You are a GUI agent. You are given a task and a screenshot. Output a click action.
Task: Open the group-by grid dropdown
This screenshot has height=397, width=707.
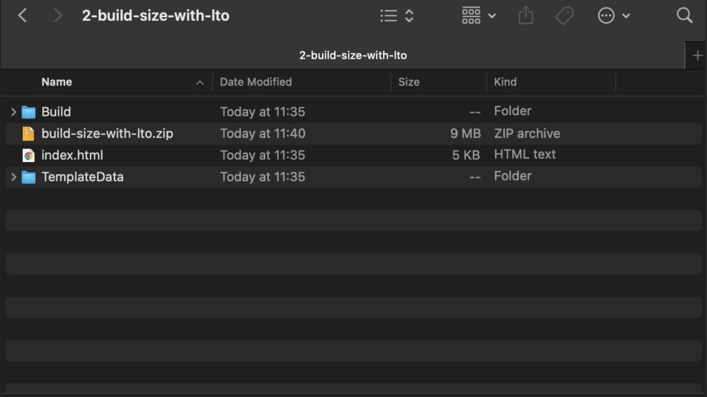(478, 16)
